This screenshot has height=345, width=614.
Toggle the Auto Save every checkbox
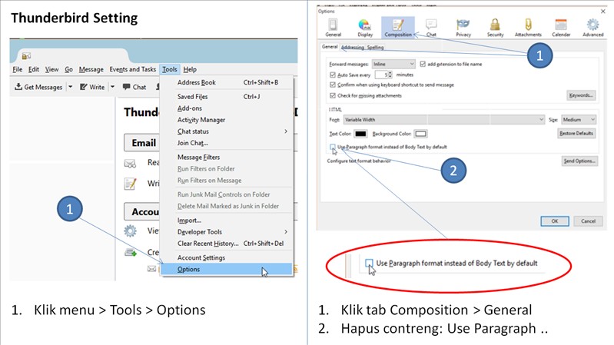tap(333, 75)
